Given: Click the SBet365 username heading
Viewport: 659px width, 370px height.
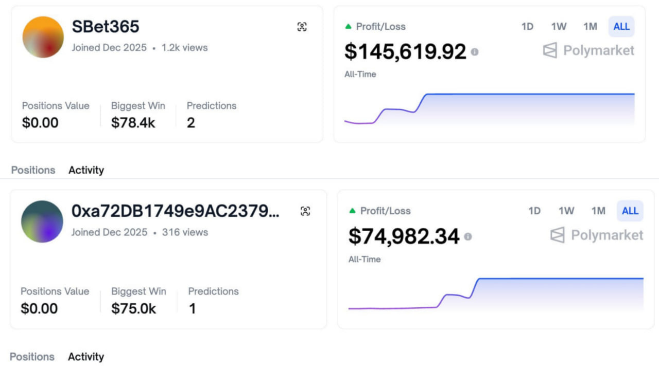Looking at the screenshot, I should [106, 27].
